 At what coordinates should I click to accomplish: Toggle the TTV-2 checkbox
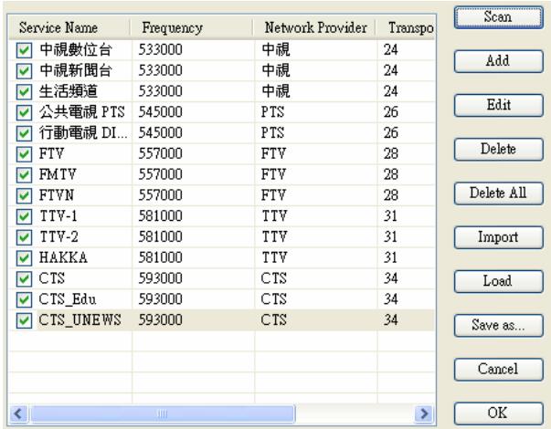click(24, 237)
